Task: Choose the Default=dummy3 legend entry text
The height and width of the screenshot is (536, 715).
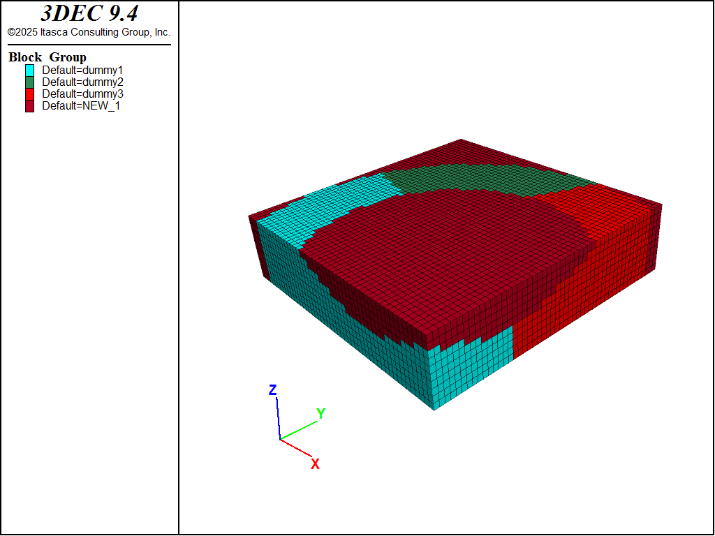Action: (82, 94)
